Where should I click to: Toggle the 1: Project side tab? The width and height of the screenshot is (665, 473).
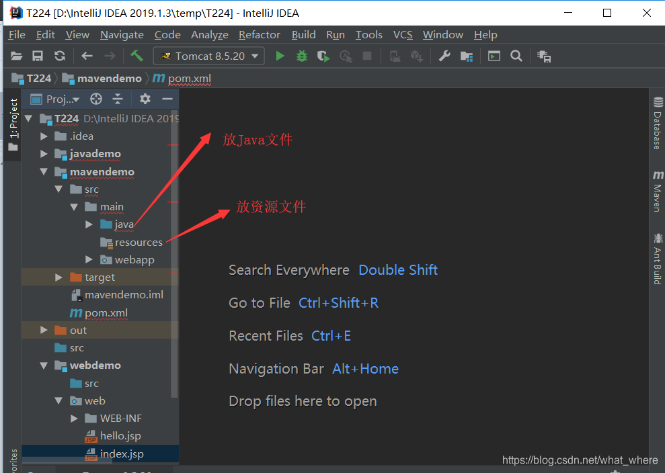click(13, 124)
